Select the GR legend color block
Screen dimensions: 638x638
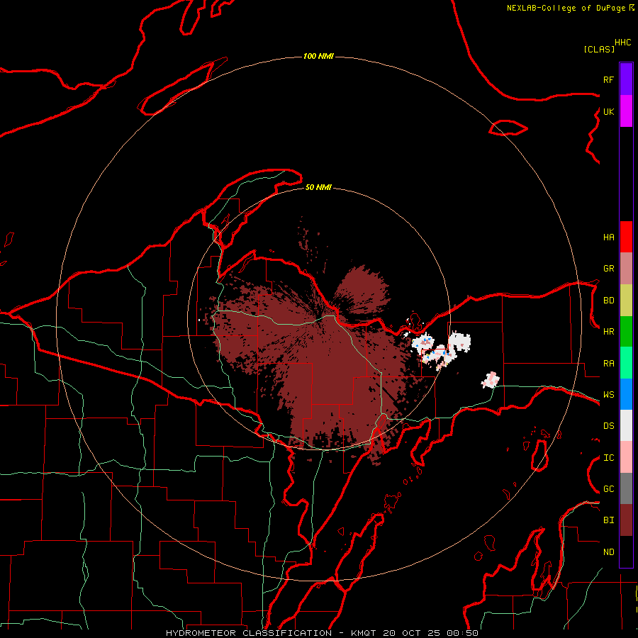tap(626, 269)
